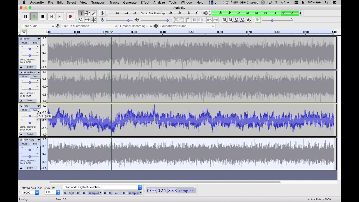
Task: Start recording with the Record button
Action: [x=70, y=16]
